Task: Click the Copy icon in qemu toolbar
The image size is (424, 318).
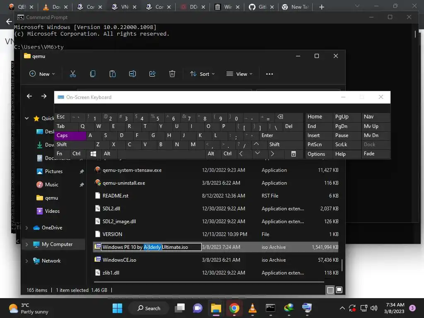Action: pyautogui.click(x=92, y=74)
